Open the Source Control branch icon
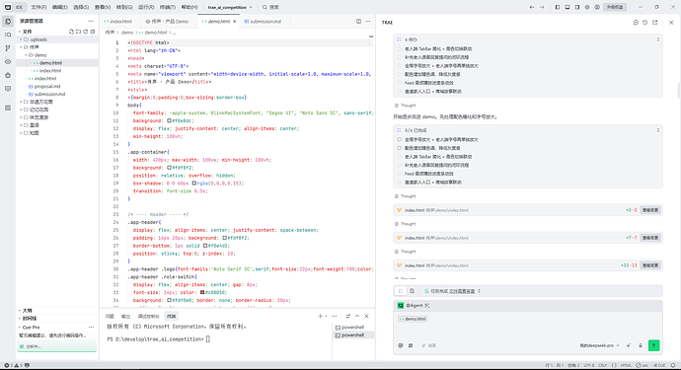 (x=8, y=48)
